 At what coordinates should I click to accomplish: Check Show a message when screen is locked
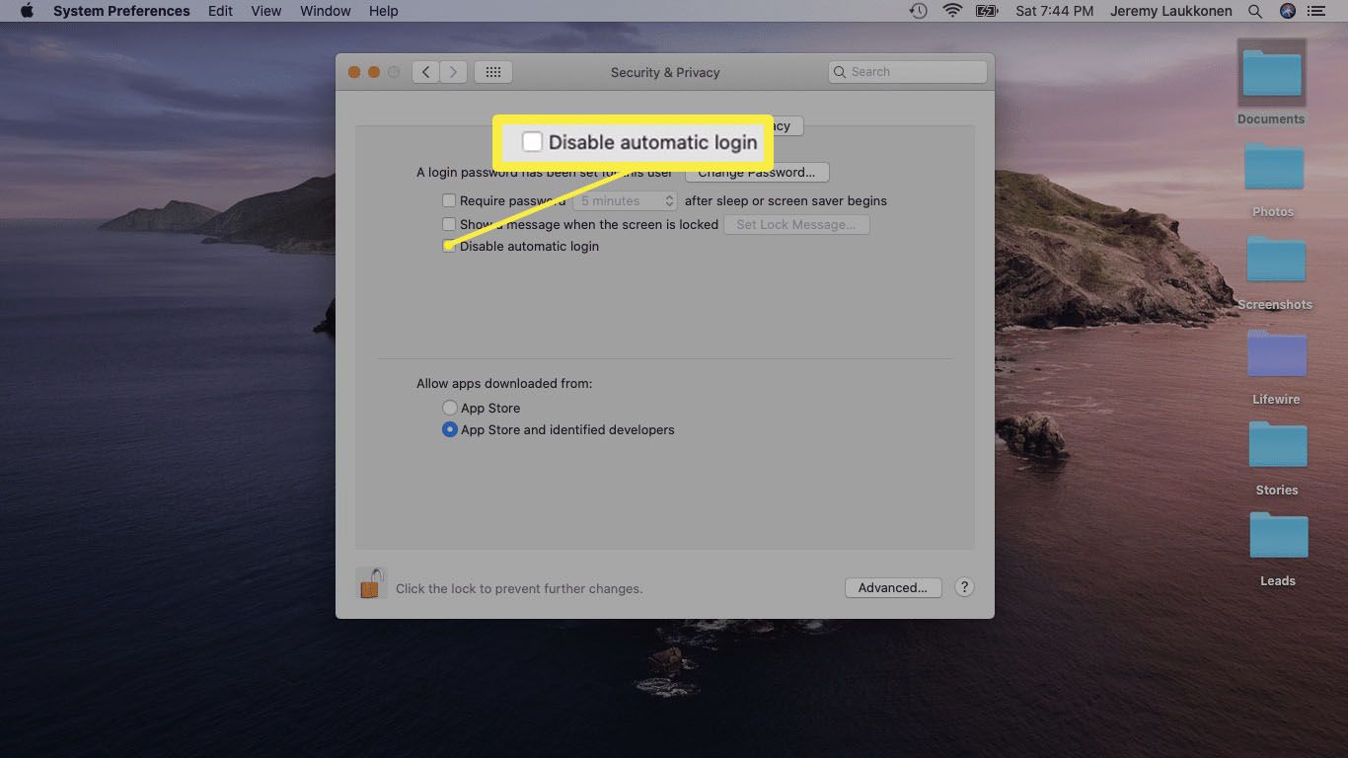click(x=449, y=224)
